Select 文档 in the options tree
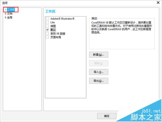The height and width of the screenshot is (122, 162). click(10, 14)
